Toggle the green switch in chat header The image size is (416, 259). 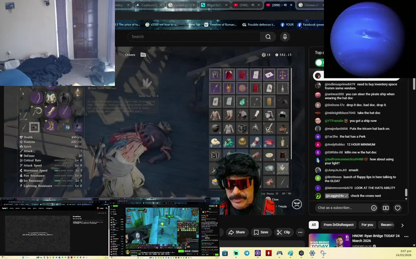(319, 63)
